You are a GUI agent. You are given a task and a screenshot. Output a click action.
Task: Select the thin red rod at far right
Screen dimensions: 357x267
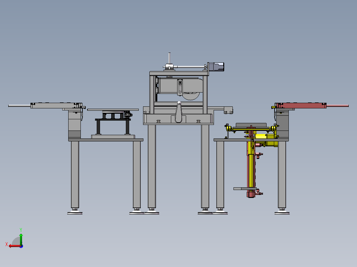(x=337, y=106)
